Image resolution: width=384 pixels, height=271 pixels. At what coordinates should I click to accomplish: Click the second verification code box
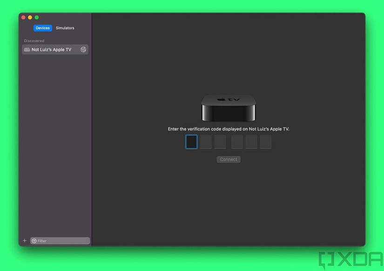(x=206, y=142)
